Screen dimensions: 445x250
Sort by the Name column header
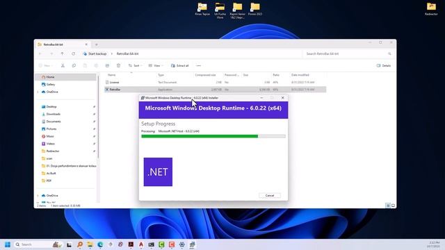(x=111, y=75)
